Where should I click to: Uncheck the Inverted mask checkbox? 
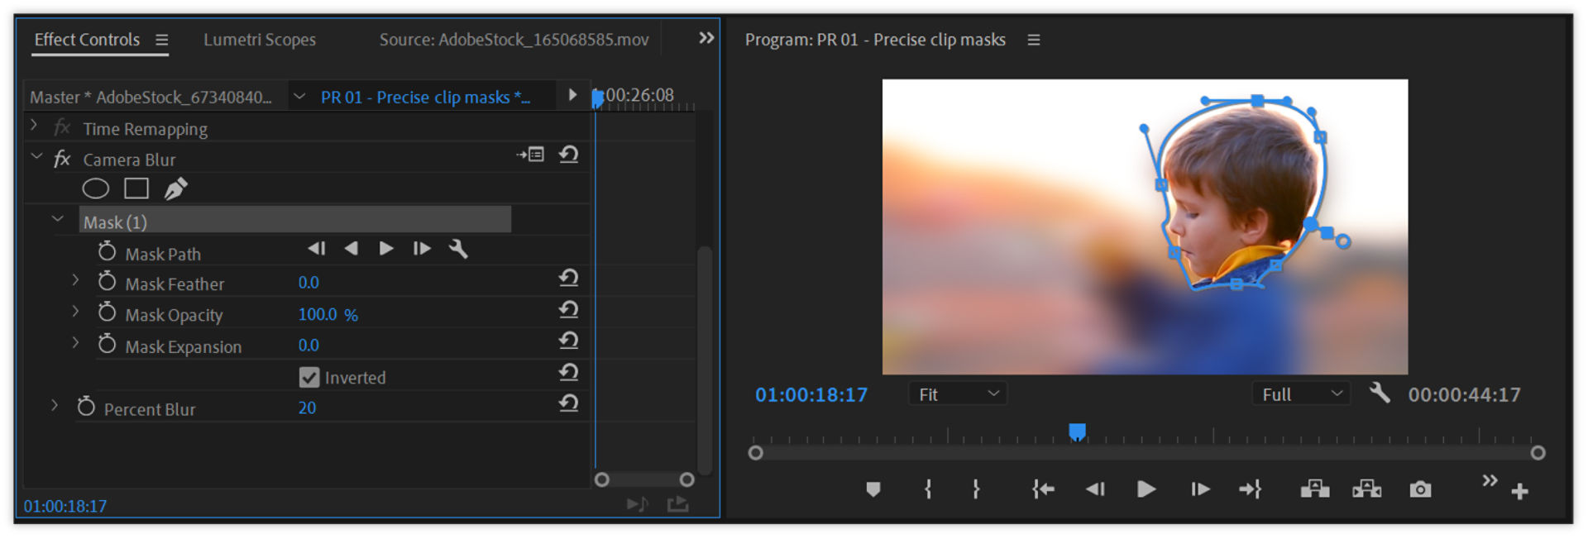(x=309, y=378)
